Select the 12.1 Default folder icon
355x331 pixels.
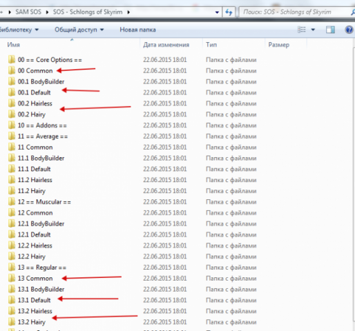[12, 234]
